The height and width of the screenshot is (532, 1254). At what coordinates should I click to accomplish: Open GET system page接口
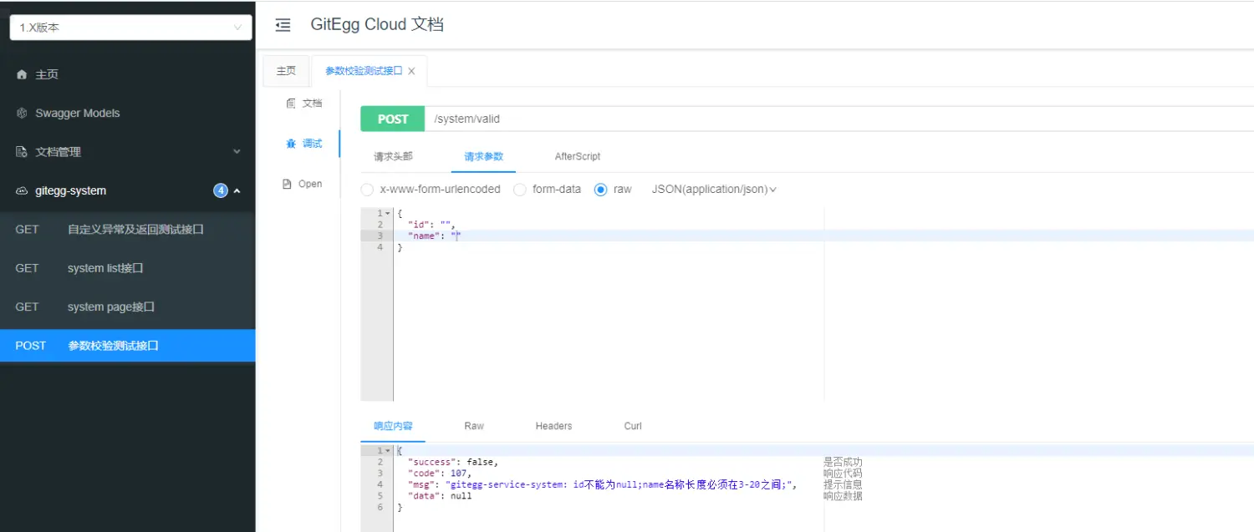(127, 307)
